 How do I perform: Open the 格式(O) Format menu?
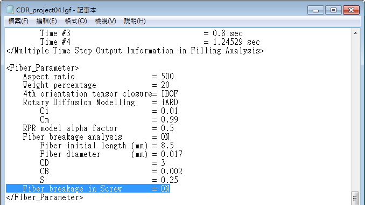[76, 21]
